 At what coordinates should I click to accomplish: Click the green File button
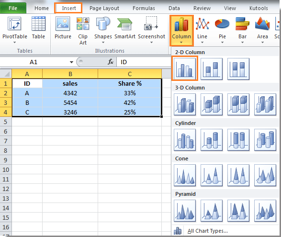pyautogui.click(x=13, y=8)
